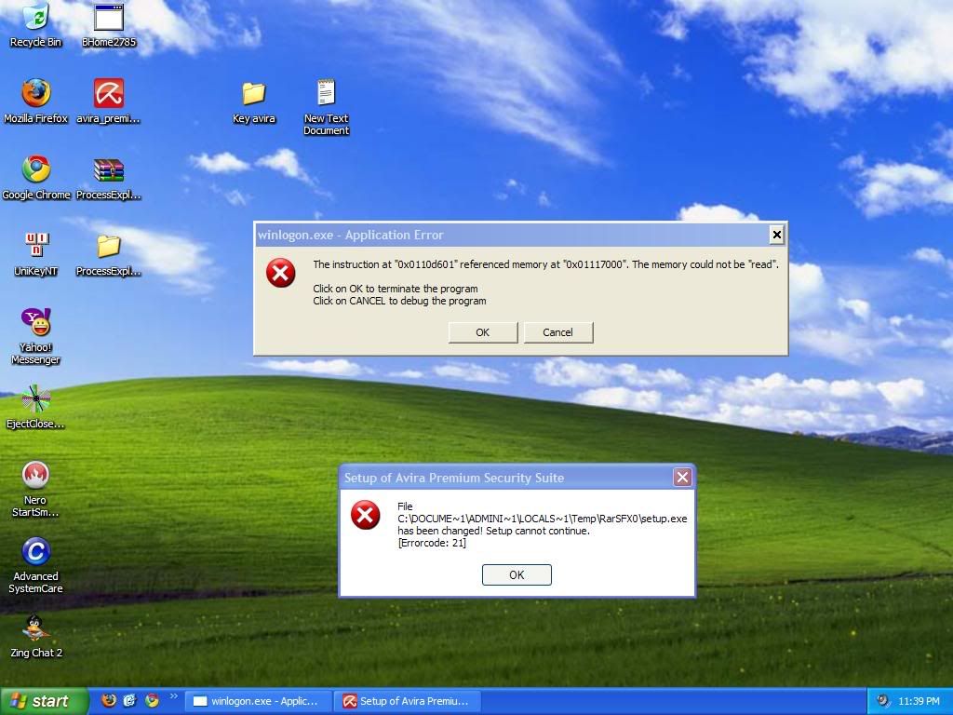Switch to the winlogon.exe taskbar item
Image resolution: width=953 pixels, height=715 pixels.
tap(259, 701)
